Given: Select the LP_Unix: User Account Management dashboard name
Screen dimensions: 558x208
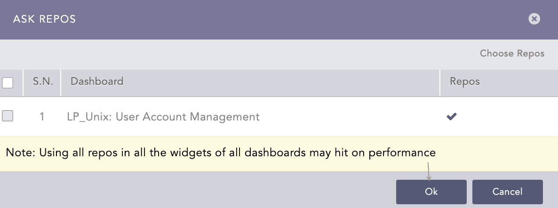Looking at the screenshot, I should click(x=163, y=117).
